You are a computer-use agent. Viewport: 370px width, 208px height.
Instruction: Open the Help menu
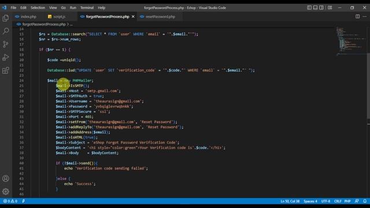point(102,8)
